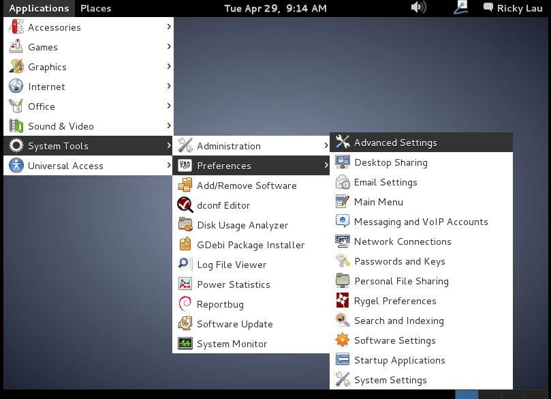The image size is (551, 399).
Task: Click the Games joystick icon
Action: click(x=16, y=46)
